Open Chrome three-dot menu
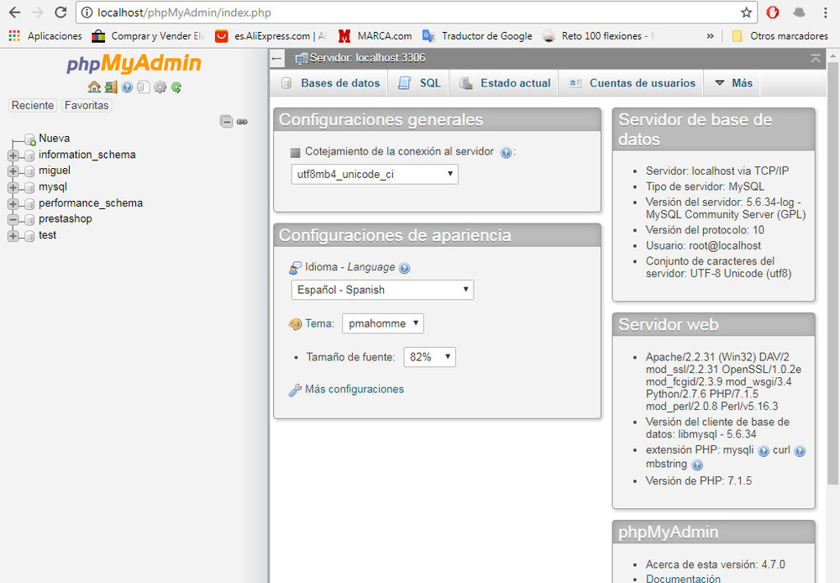The width and height of the screenshot is (840, 583). point(826,13)
